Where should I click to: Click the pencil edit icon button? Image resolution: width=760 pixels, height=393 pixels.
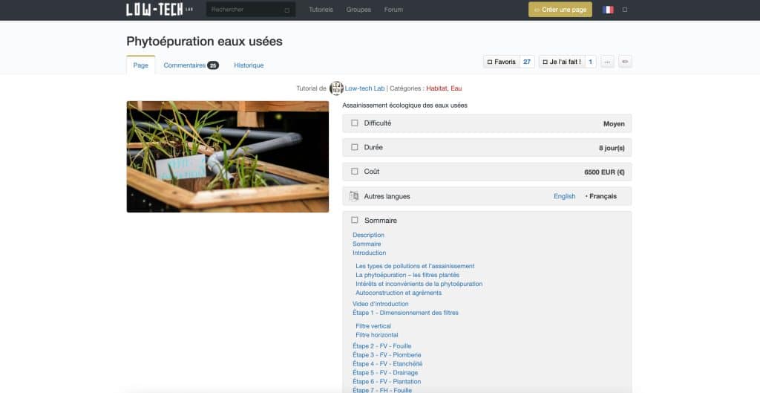(626, 62)
